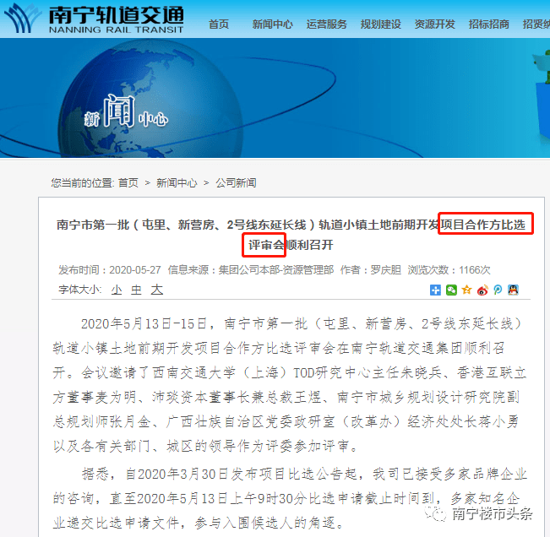Click the article headline about 轨道小镇土地前期开发
Screen dimensions: 550x537
coord(291,234)
